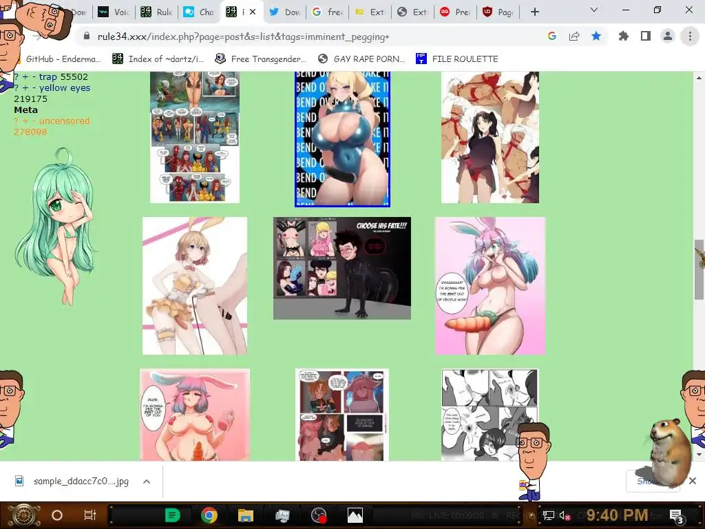Close the active browser tab

coord(253,12)
